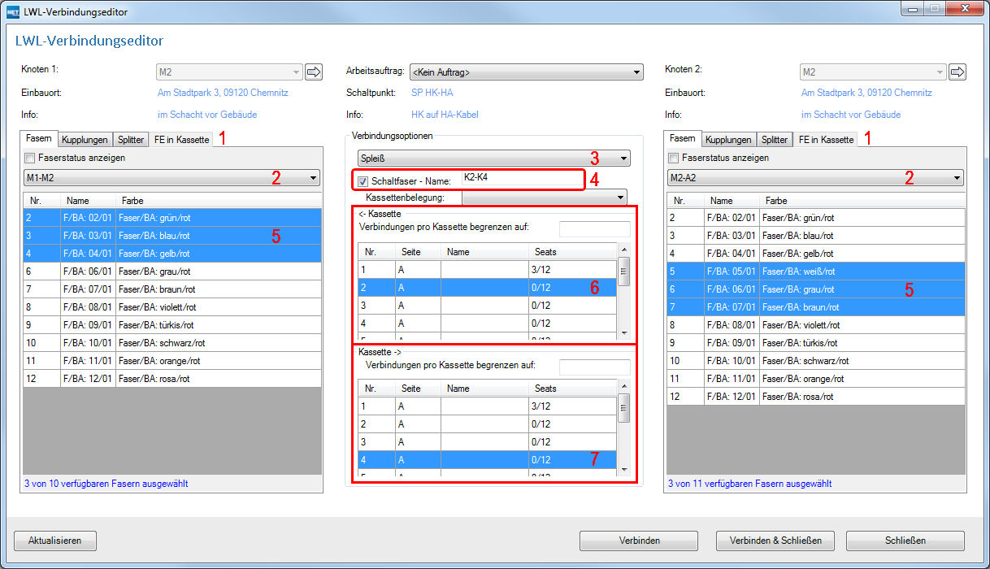Select left fiber row violett/rot

point(172,307)
